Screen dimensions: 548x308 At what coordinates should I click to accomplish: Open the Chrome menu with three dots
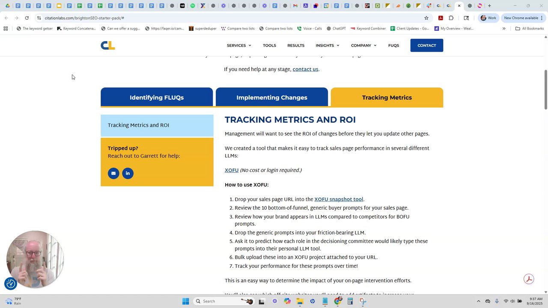pyautogui.click(x=542, y=18)
